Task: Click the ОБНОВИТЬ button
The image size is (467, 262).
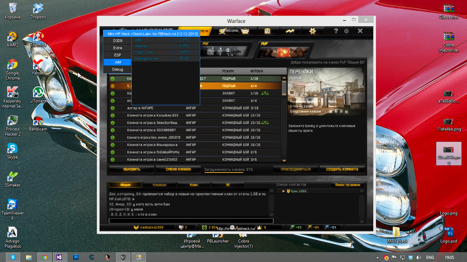Action: coord(132,169)
